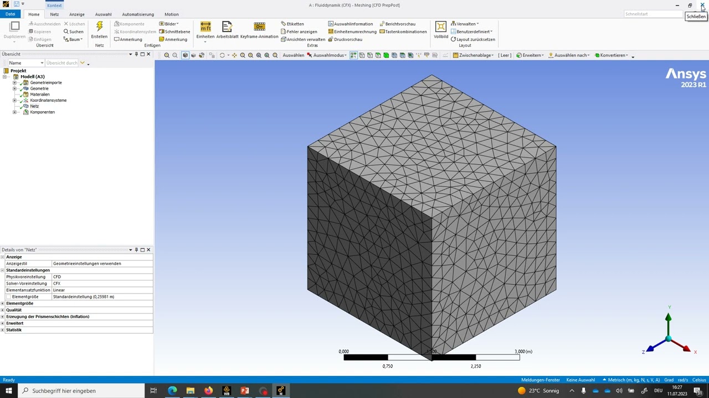Expand the Statistik details section
Image resolution: width=709 pixels, height=398 pixels.
[x=3, y=330]
